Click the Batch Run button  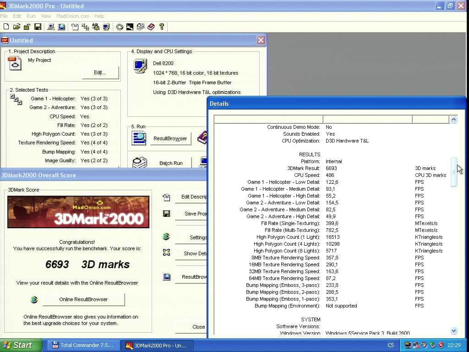coord(171,163)
